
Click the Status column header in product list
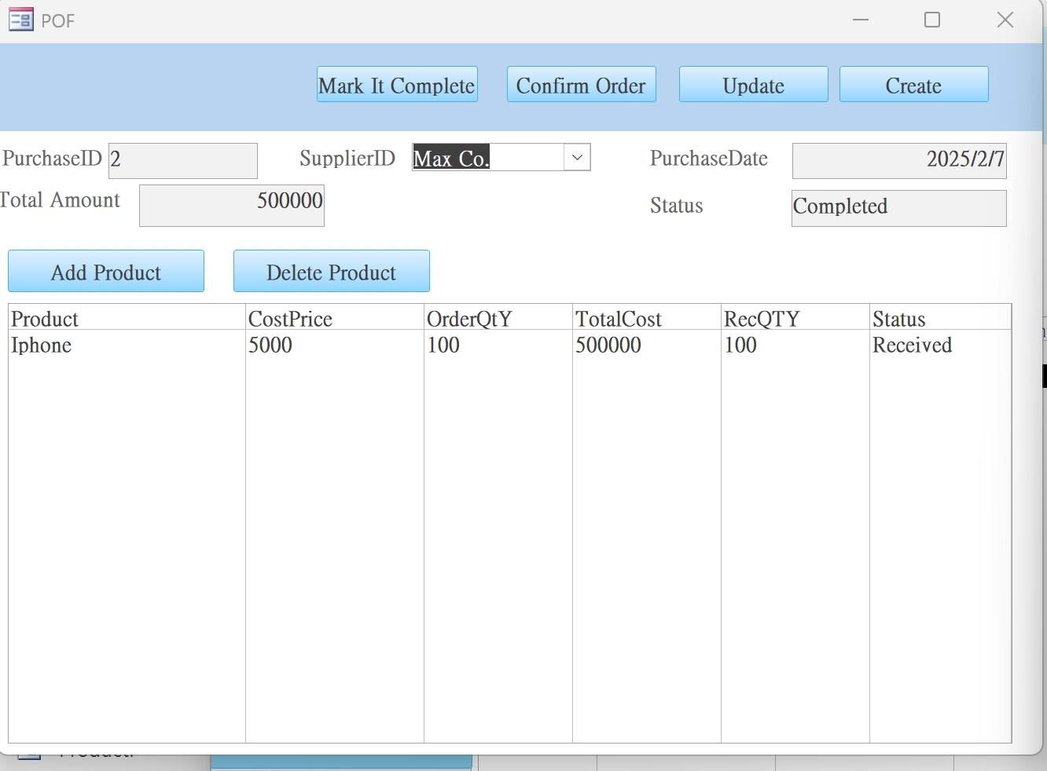click(940, 318)
